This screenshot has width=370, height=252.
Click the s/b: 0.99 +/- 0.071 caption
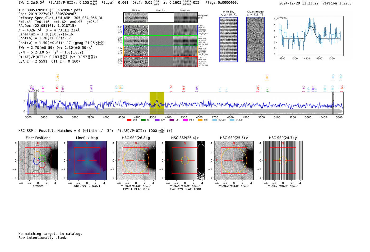click(87, 186)
